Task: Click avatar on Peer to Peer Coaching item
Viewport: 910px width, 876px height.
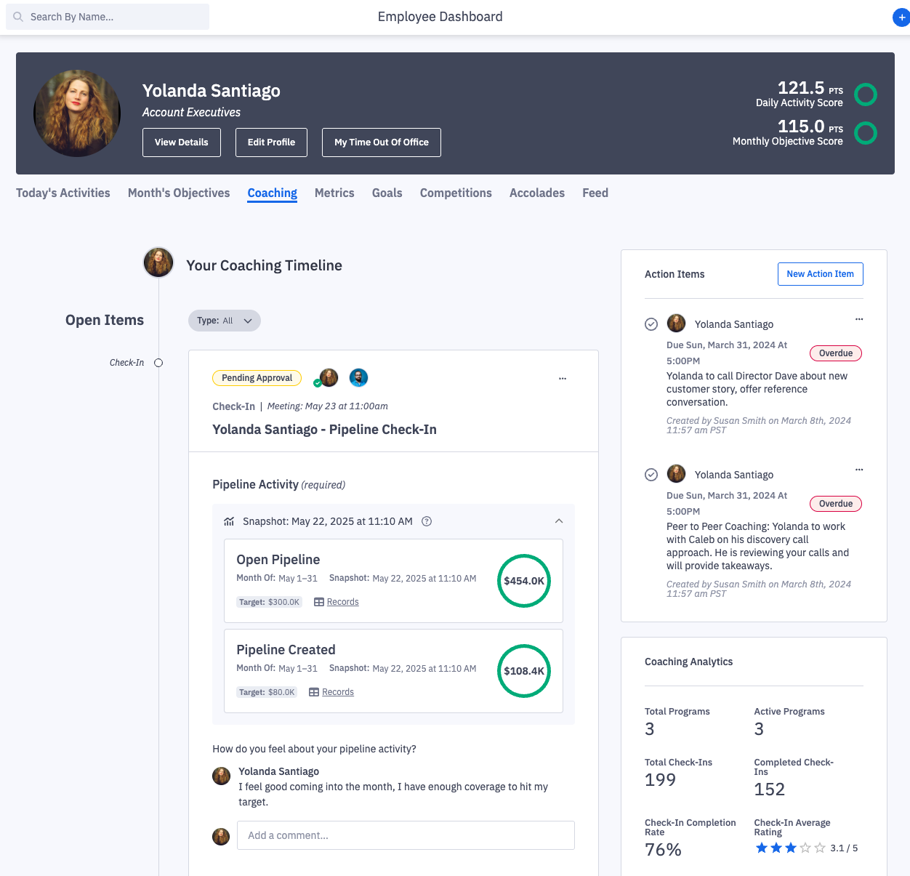Action: pos(677,473)
